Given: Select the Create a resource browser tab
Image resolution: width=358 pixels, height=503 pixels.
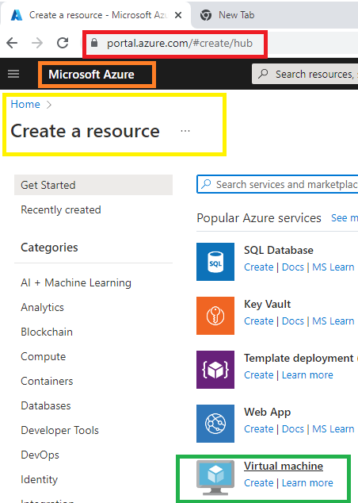Looking at the screenshot, I should (94, 15).
